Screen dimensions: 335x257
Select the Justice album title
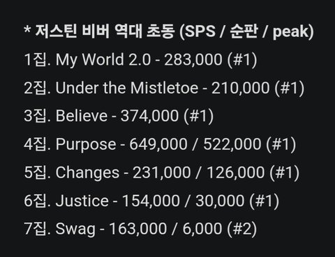[82, 201]
